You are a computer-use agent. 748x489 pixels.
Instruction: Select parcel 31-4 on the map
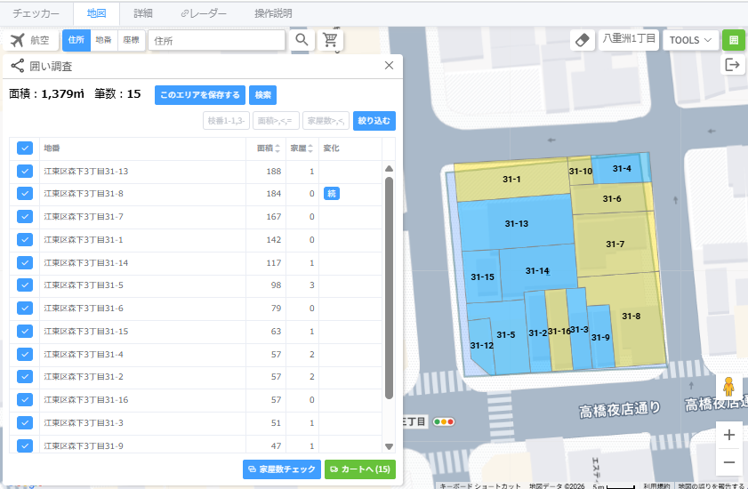622,168
